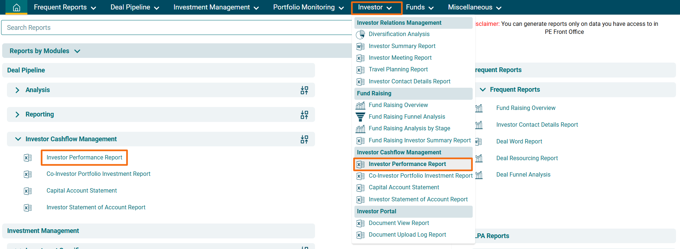Open Co-Investor Portfolio Investment Report link in left panel
Viewport: 680px width, 249px height.
coord(98,174)
